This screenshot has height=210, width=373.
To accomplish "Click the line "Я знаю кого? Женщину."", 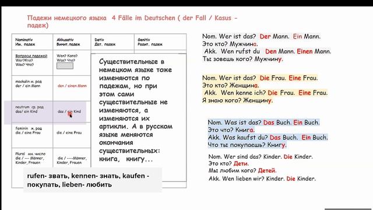I will click(x=237, y=100).
